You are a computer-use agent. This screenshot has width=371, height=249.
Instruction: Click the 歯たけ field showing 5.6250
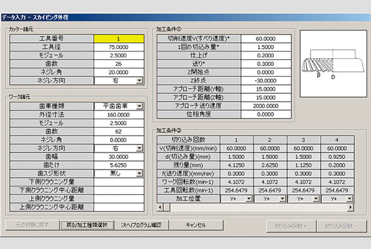pos(118,165)
